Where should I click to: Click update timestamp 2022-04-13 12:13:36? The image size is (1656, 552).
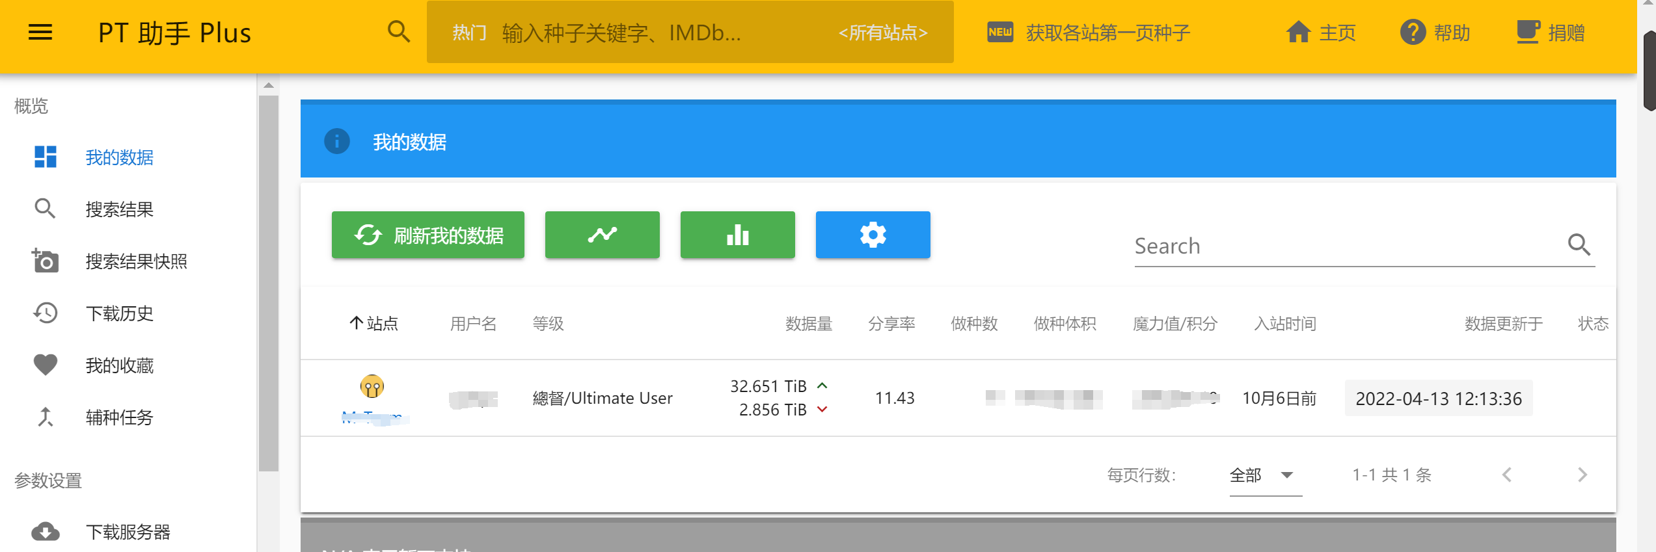(x=1439, y=398)
